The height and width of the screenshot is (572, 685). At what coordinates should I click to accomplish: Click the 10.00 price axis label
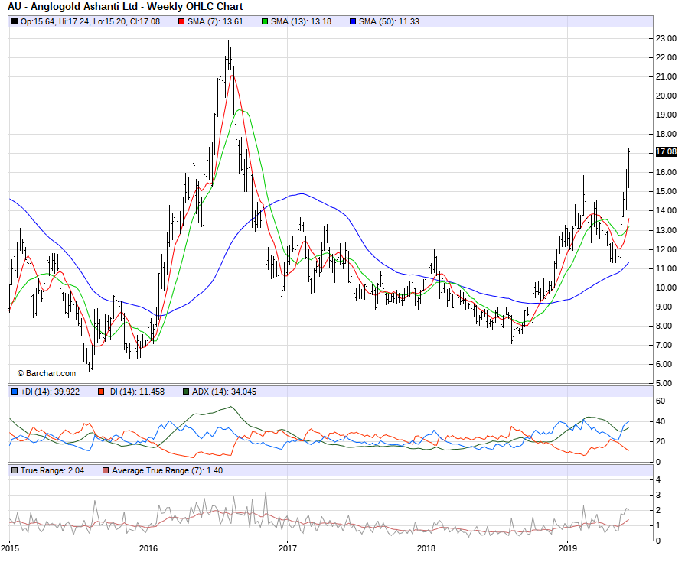tap(666, 288)
